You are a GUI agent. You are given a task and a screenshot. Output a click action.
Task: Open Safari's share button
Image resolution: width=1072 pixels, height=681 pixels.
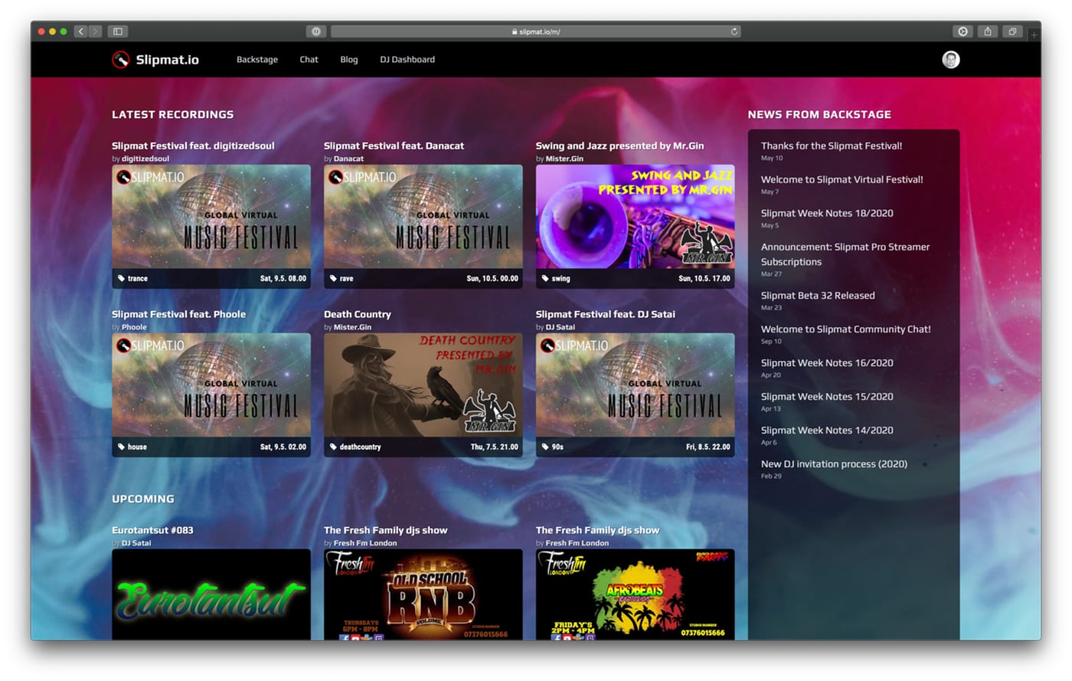point(988,31)
